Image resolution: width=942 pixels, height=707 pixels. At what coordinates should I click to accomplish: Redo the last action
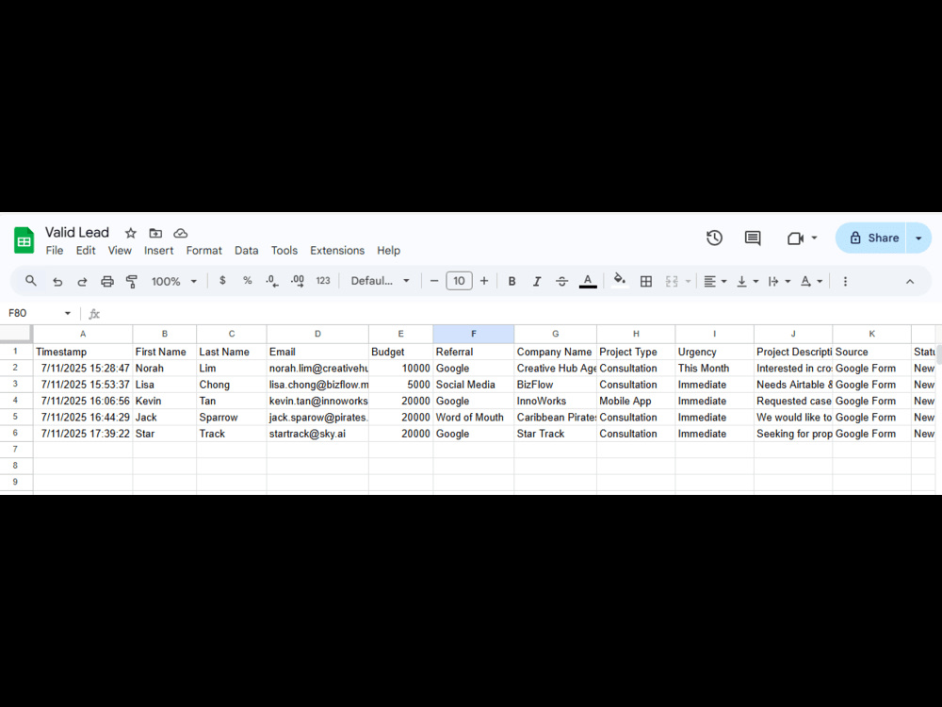(x=82, y=281)
